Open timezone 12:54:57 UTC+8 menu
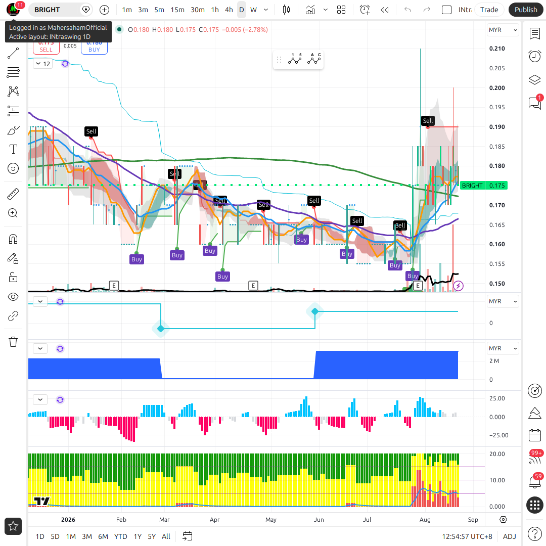 click(467, 536)
